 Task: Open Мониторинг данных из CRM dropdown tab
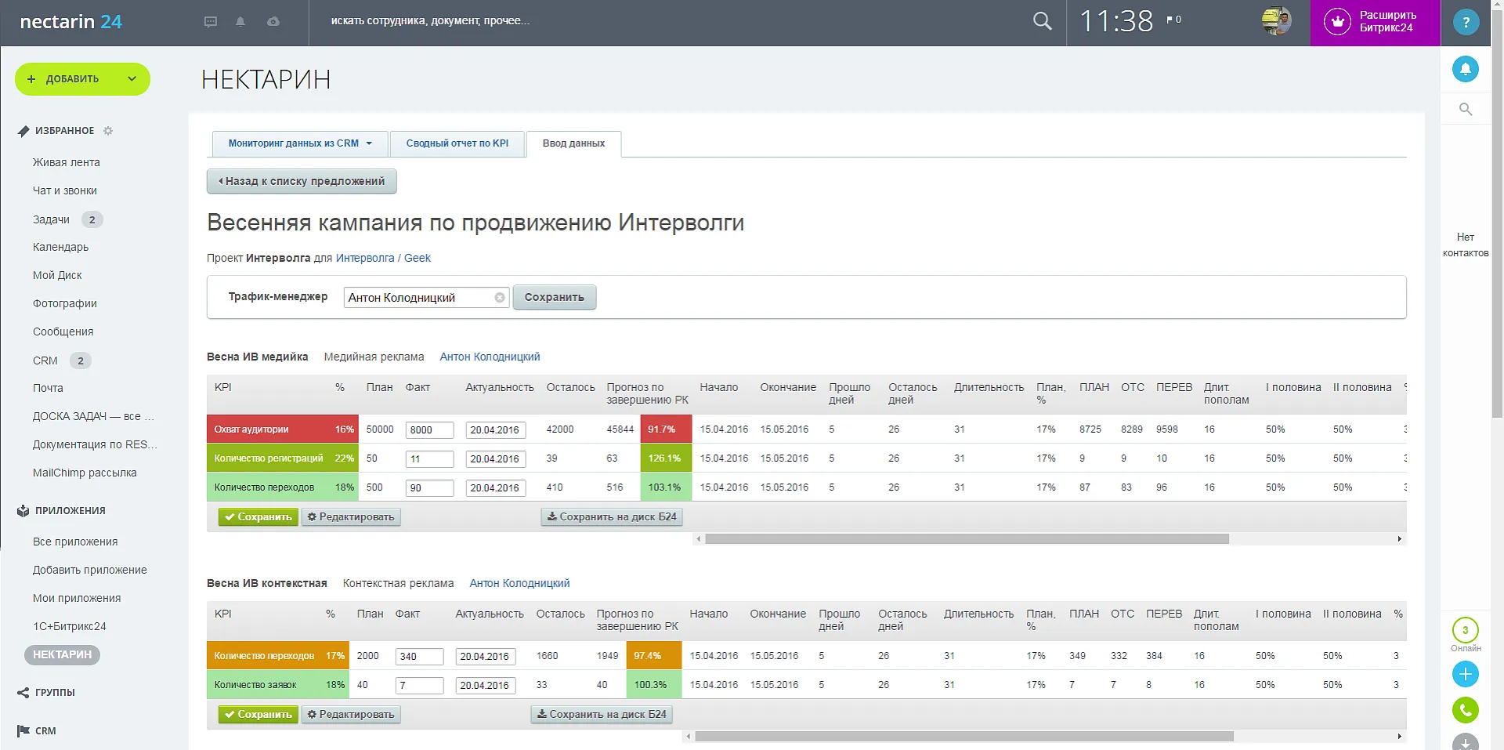(x=299, y=143)
